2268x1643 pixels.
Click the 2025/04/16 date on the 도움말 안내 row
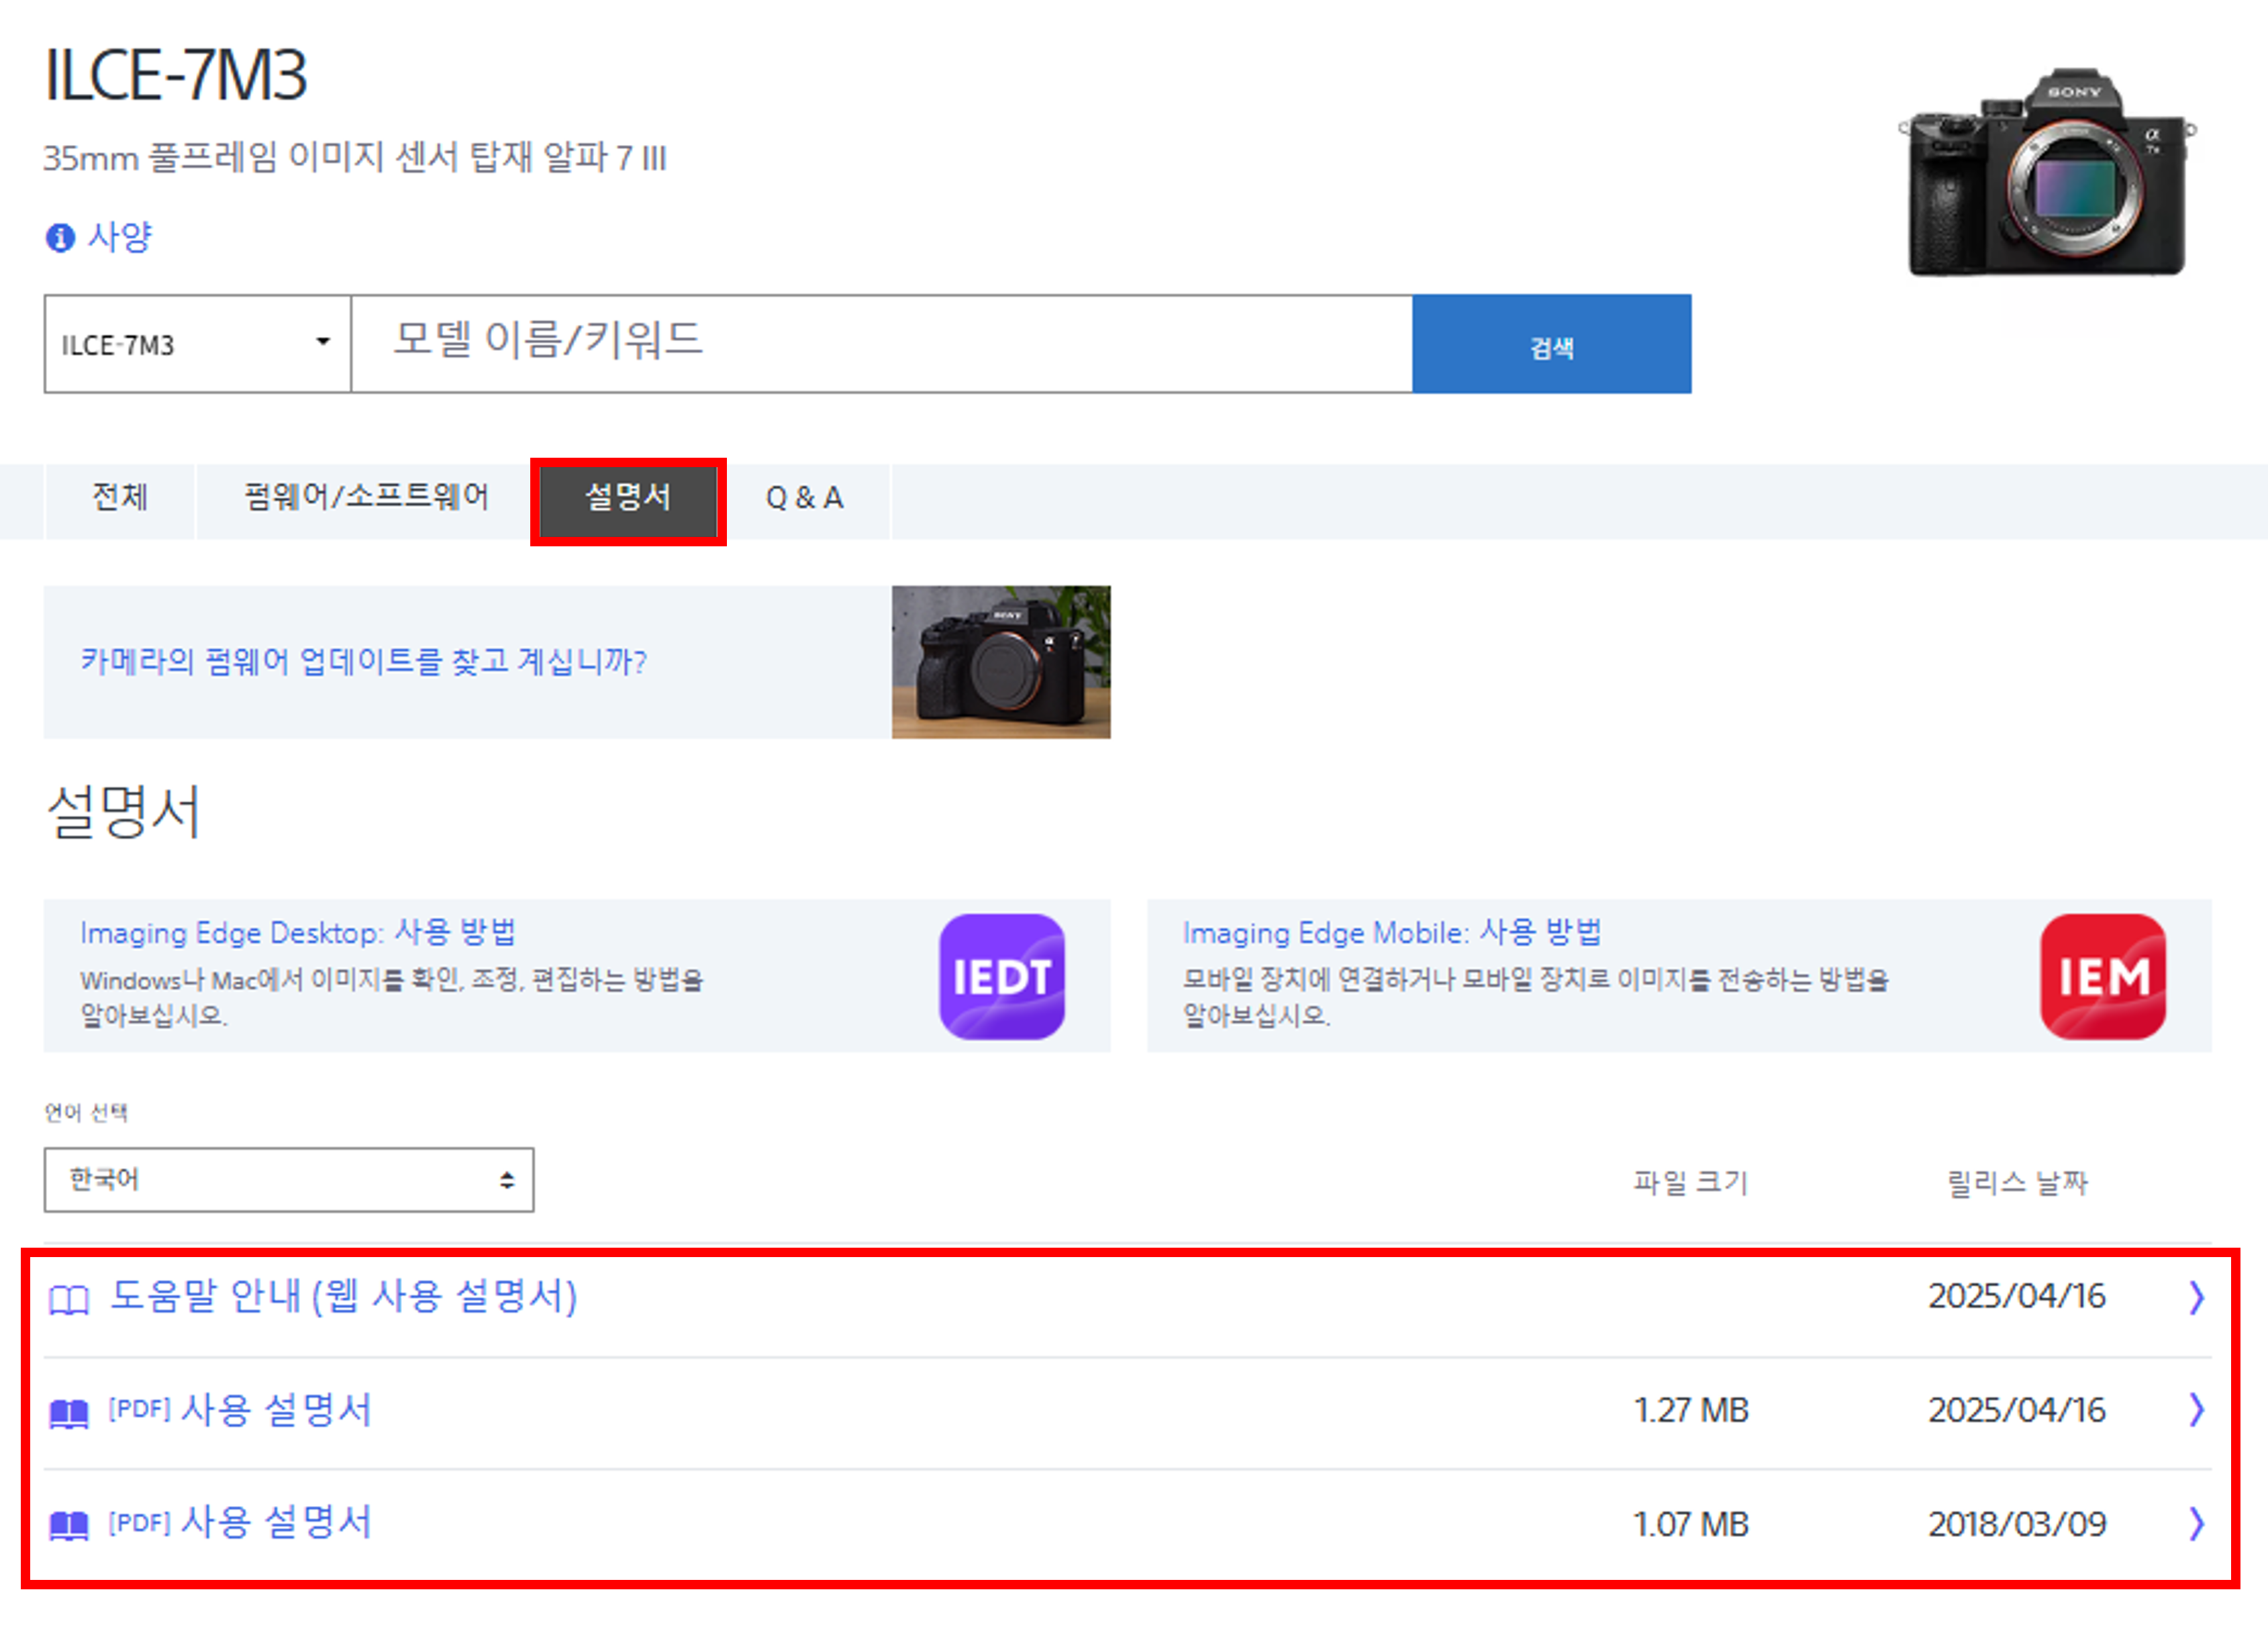point(2017,1296)
